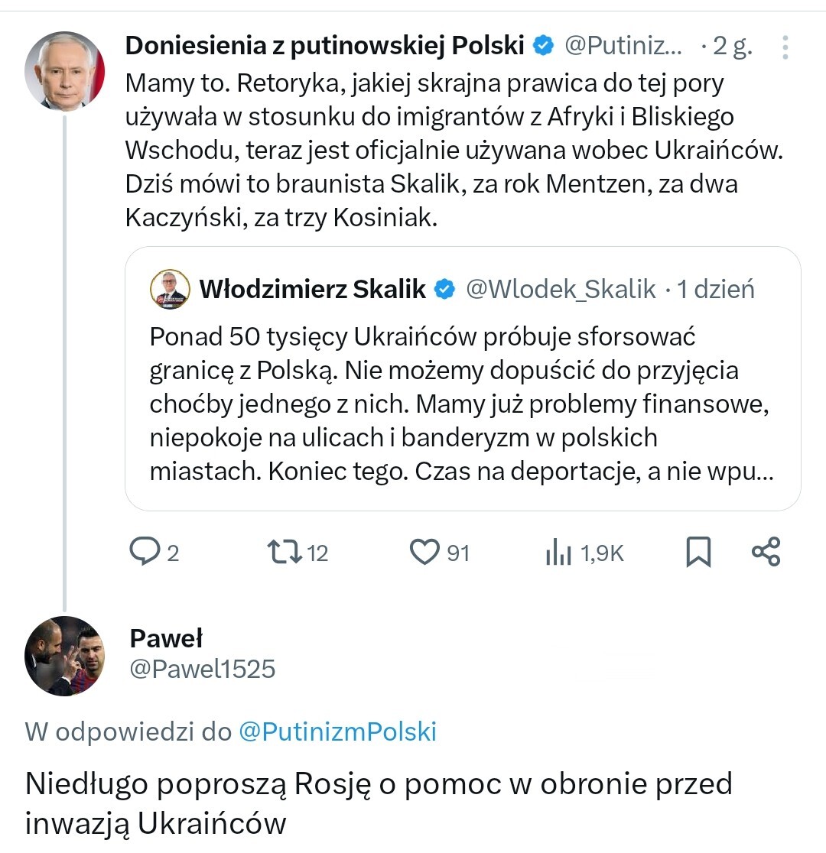The image size is (826, 853).
Task: Open the three-dot more options menu
Action: [x=785, y=47]
